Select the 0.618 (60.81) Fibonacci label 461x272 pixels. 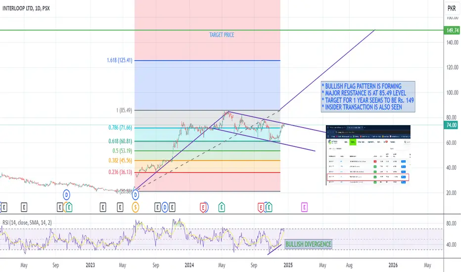120,141
